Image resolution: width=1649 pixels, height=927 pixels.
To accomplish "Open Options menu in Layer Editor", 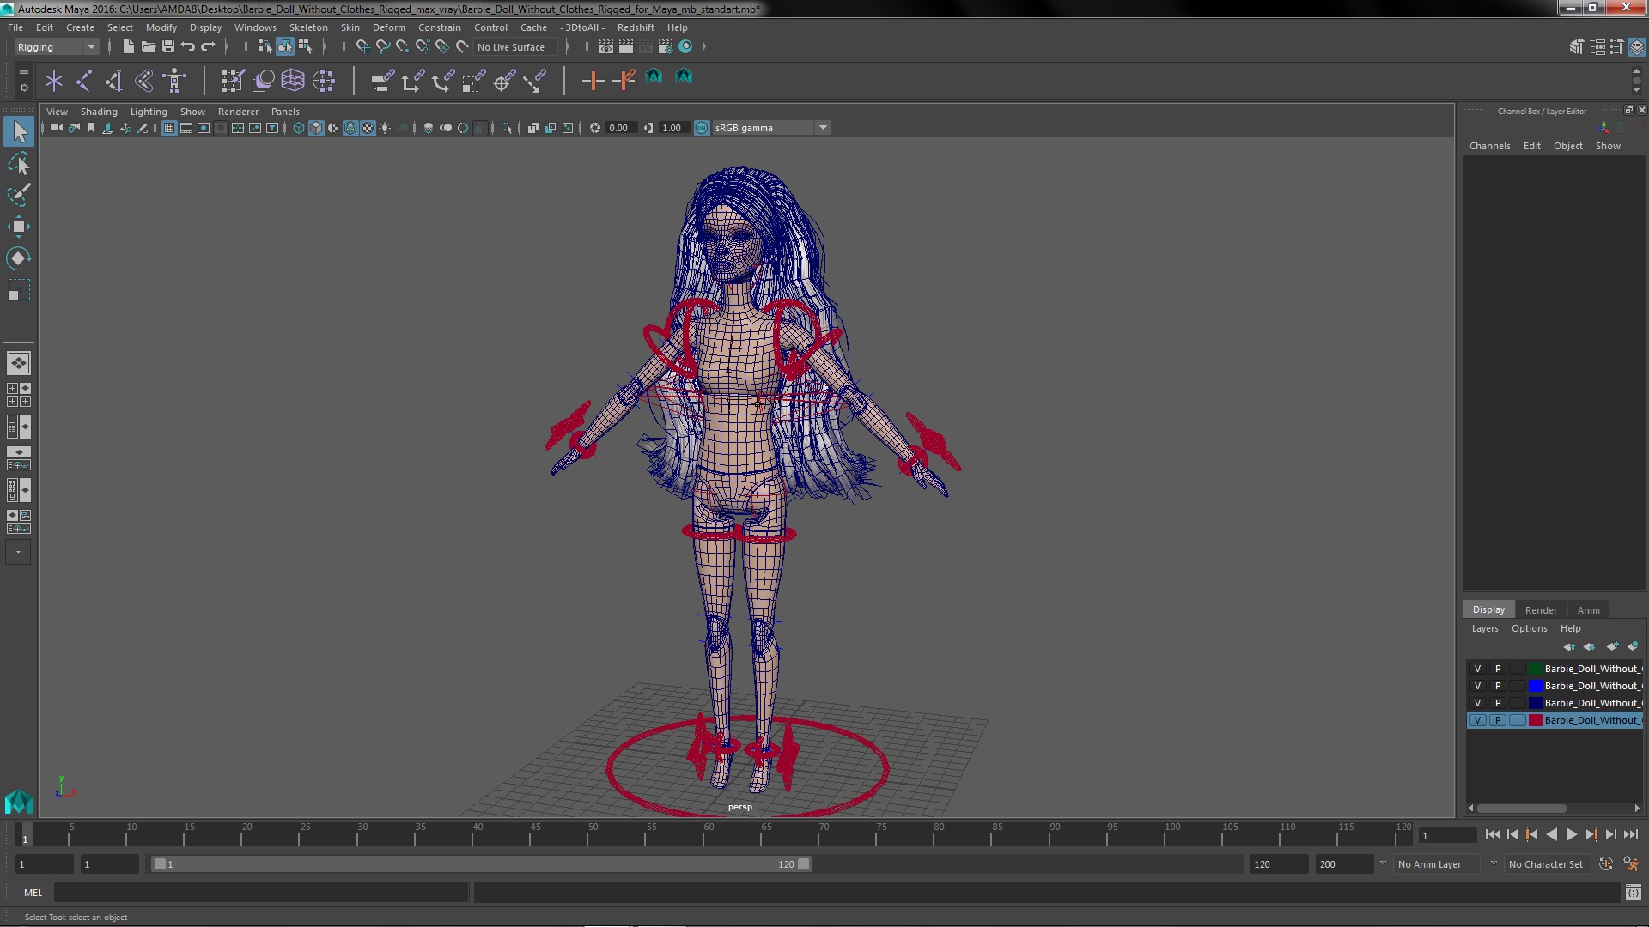I will (x=1530, y=628).
